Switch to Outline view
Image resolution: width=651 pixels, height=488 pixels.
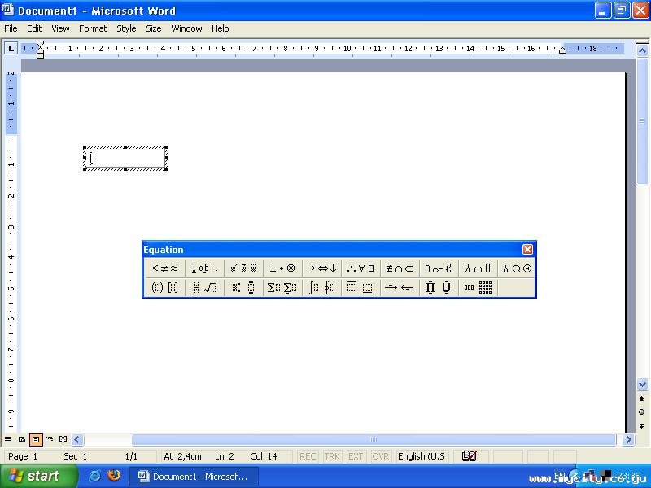click(x=50, y=439)
